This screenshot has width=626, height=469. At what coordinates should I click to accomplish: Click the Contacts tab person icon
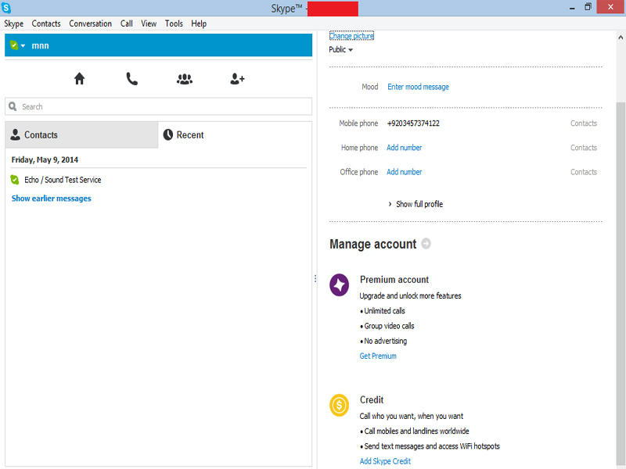pyautogui.click(x=15, y=134)
